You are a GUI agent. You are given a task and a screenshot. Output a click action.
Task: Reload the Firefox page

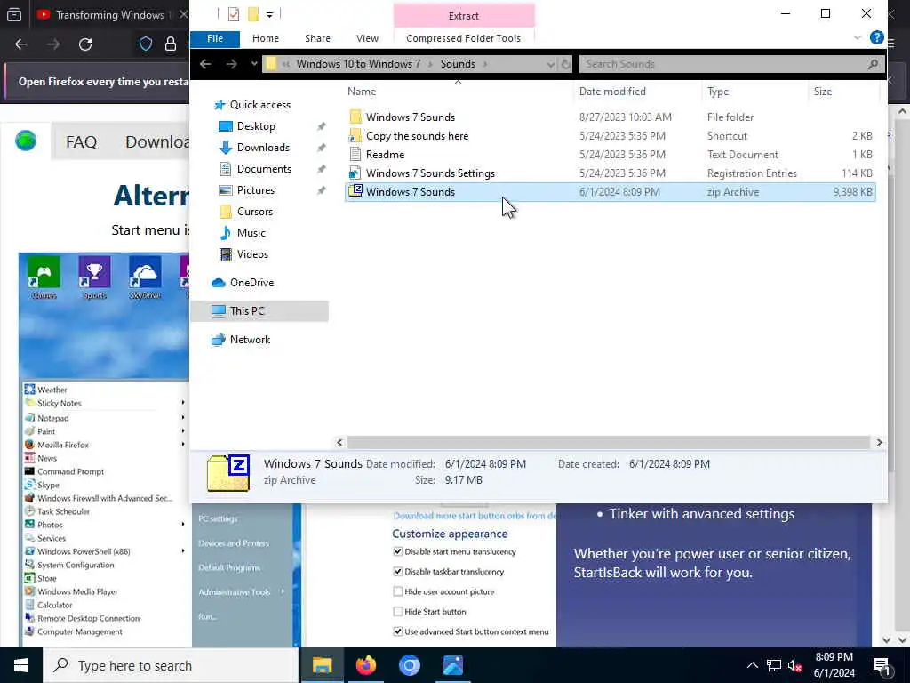[85, 44]
